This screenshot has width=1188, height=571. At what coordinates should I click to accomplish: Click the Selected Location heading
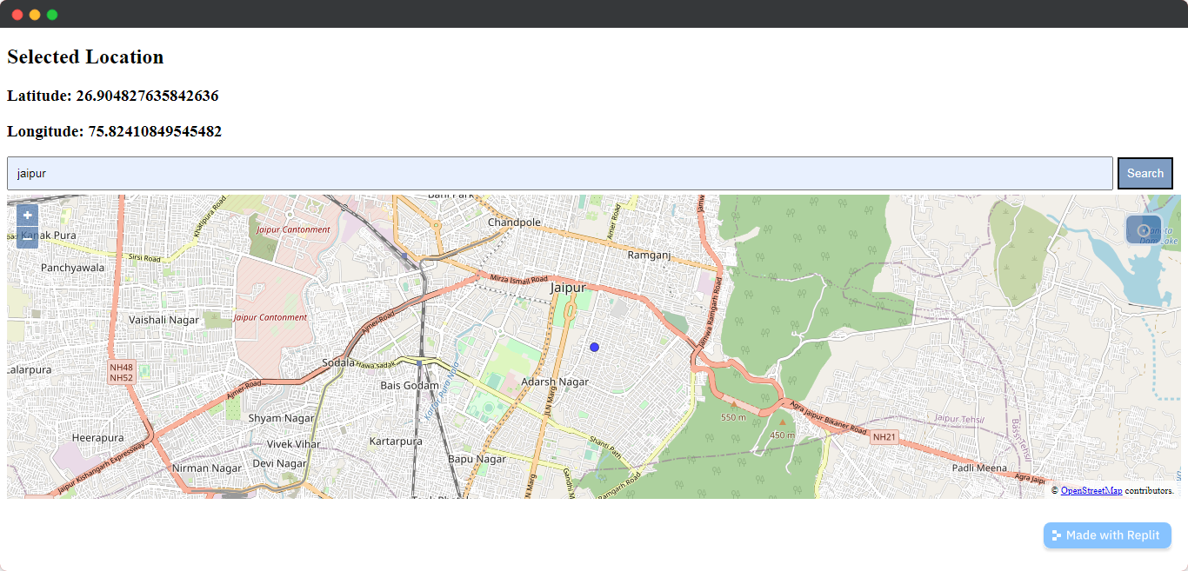85,57
